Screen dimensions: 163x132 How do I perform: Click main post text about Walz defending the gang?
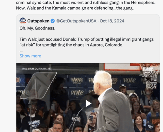75,8
